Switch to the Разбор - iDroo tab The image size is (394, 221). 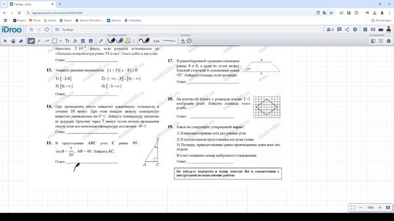(x=31, y=4)
